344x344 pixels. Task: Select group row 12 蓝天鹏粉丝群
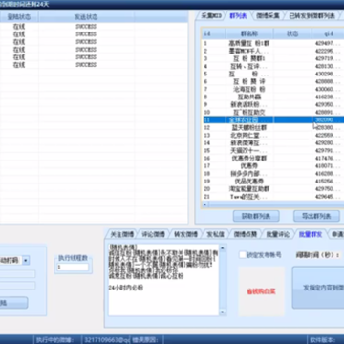(x=273, y=127)
